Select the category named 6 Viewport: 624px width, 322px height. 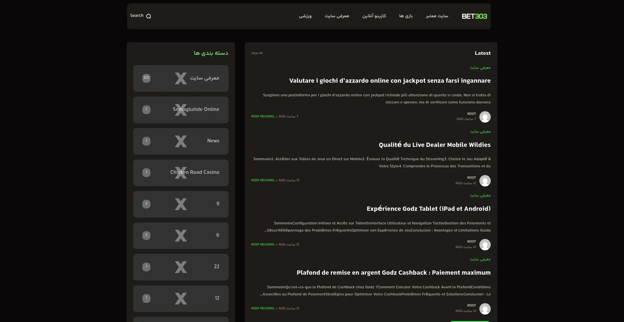(x=218, y=235)
